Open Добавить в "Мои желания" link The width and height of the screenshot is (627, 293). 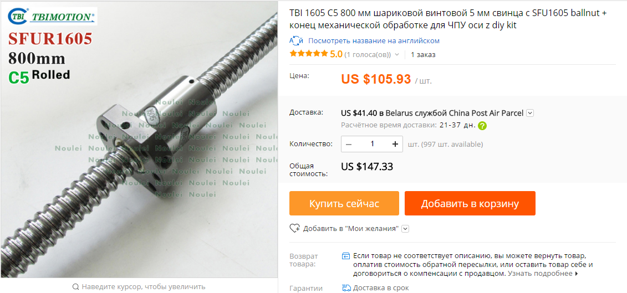(x=351, y=229)
